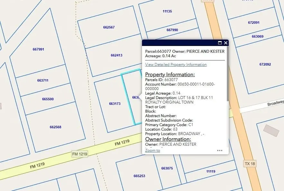Select parcel 665500
Image resolution: width=284 pixels, height=191 pixels.
(48, 99)
